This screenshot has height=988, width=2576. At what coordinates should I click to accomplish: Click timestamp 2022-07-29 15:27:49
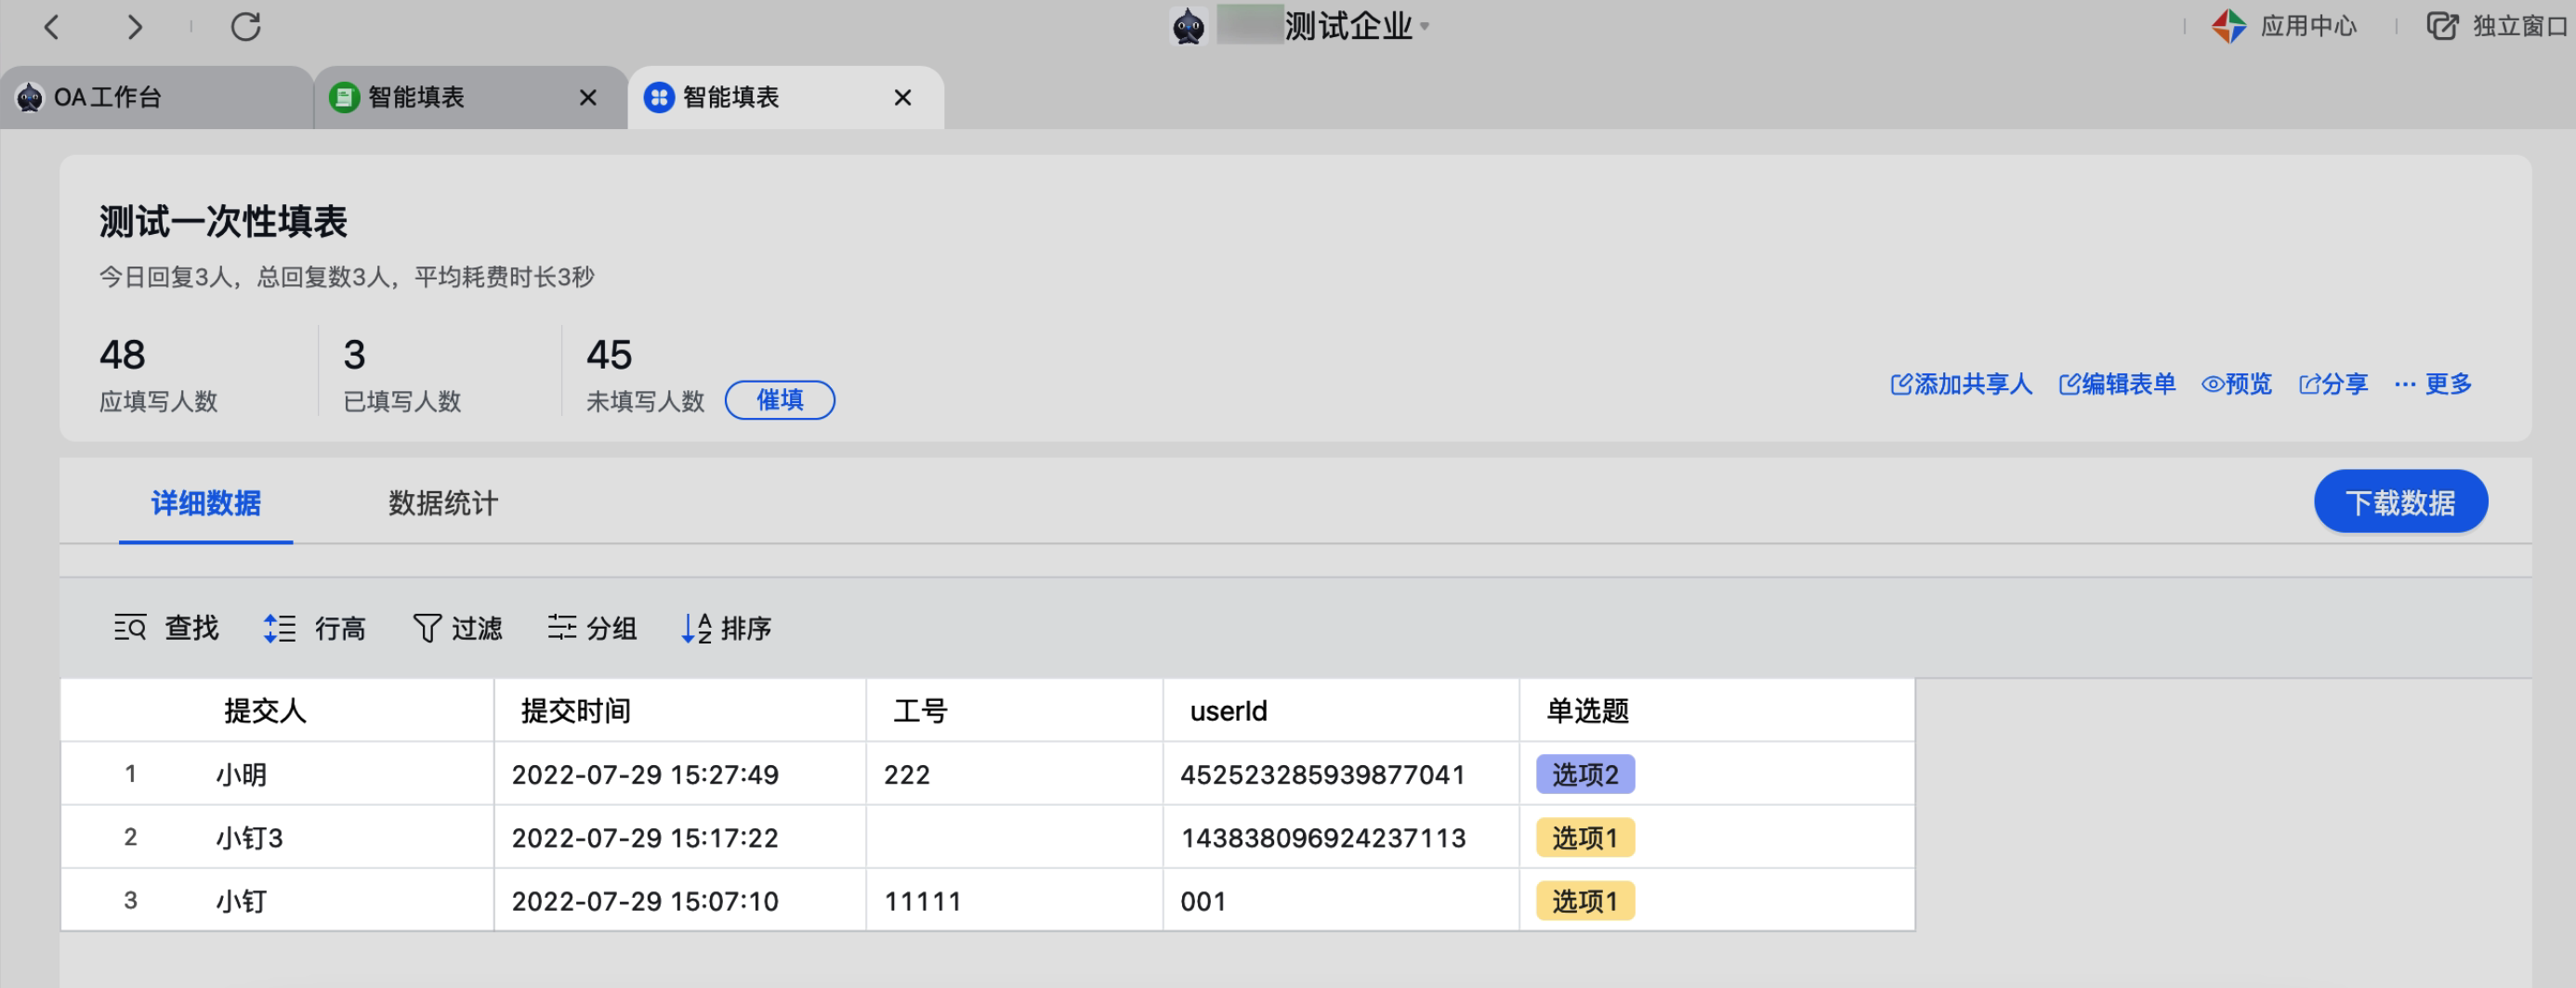click(x=645, y=774)
